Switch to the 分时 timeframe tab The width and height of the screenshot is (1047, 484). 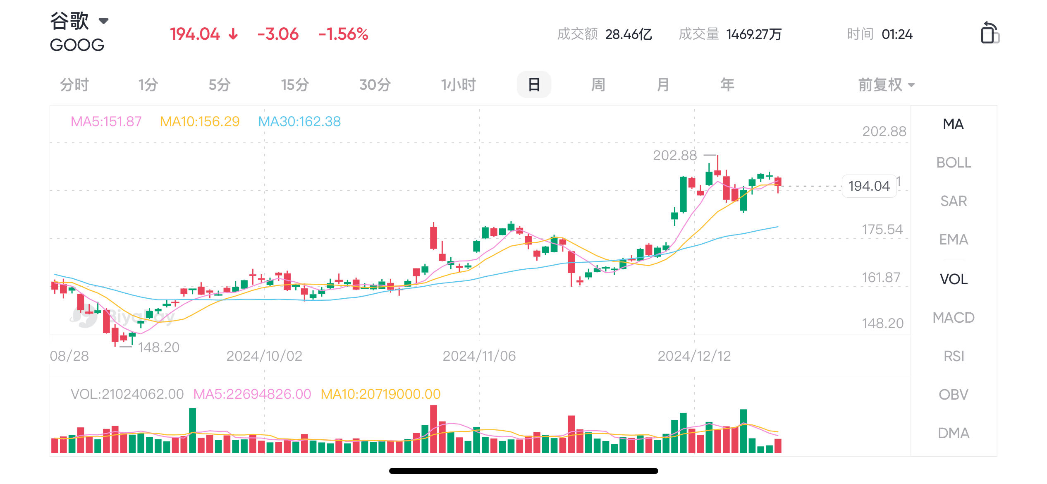(x=74, y=85)
